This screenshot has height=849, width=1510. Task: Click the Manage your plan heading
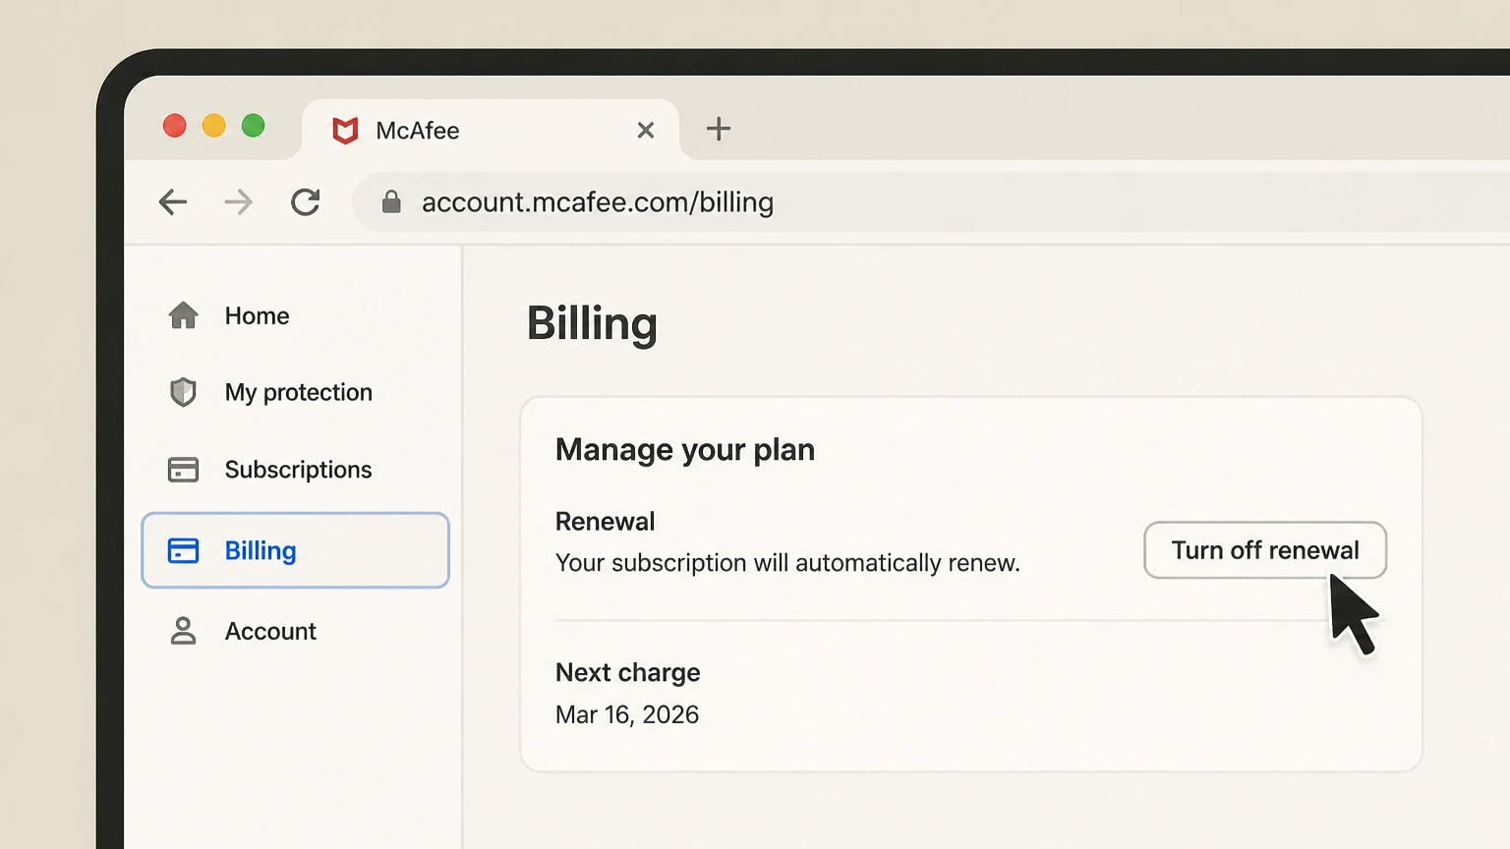pos(685,449)
